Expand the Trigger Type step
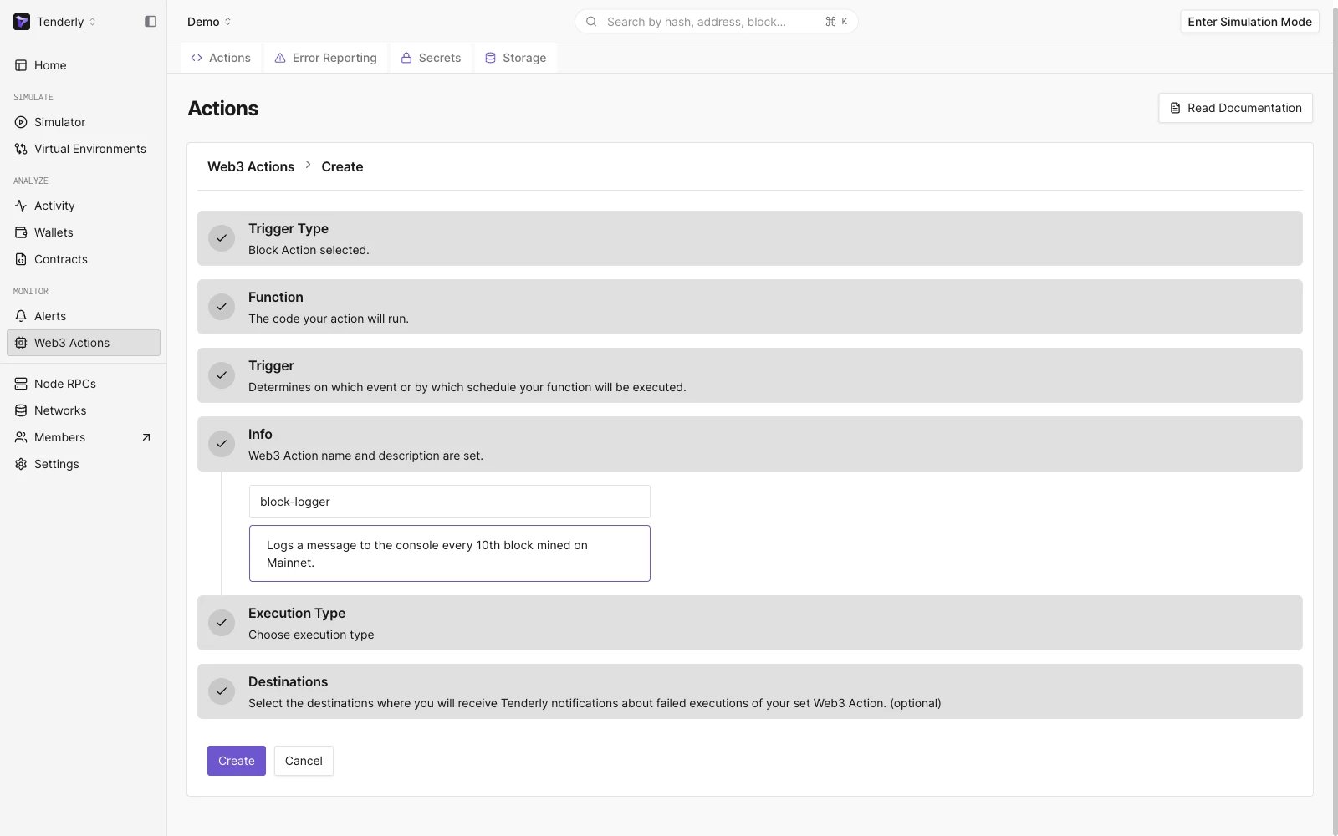This screenshot has width=1338, height=836. tap(749, 238)
